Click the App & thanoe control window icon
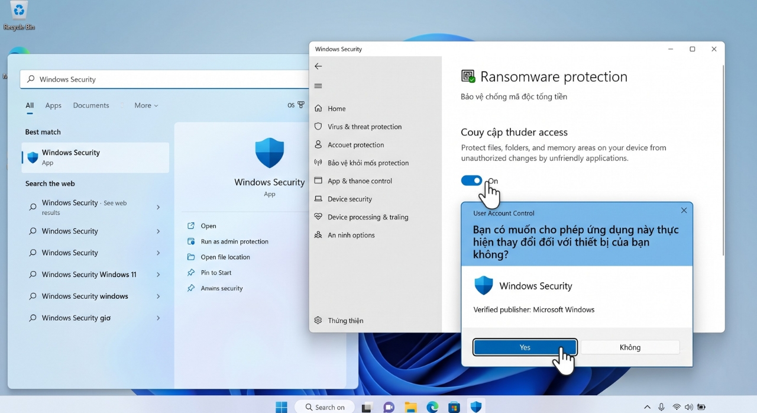 pyautogui.click(x=318, y=180)
